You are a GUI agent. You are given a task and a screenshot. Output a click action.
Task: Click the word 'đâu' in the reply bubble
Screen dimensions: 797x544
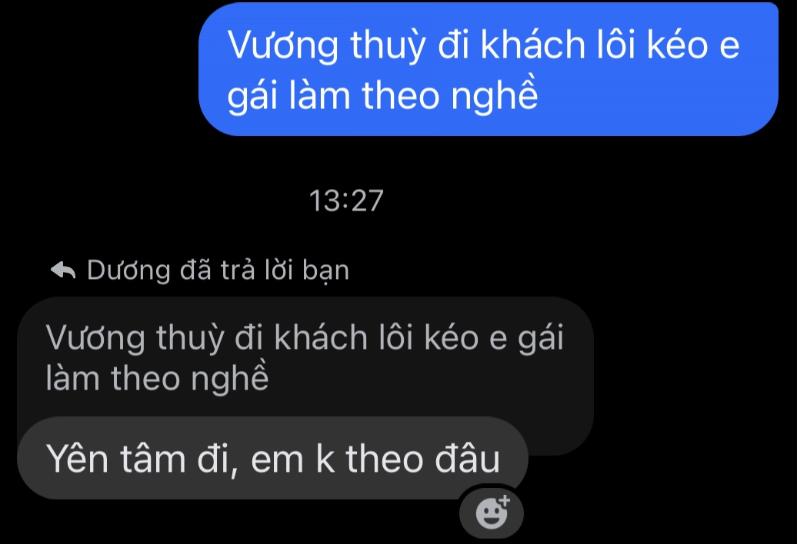point(468,459)
